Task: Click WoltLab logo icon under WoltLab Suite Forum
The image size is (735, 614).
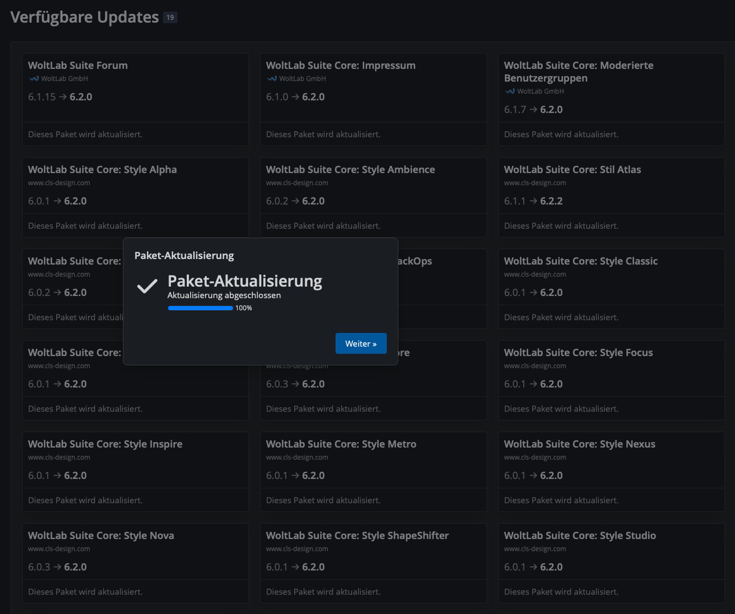Action: tap(34, 79)
